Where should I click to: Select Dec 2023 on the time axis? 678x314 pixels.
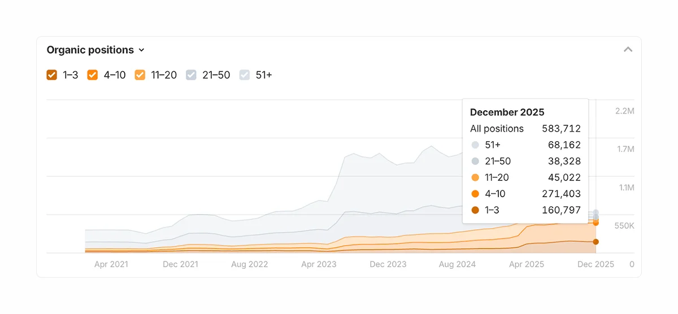click(x=388, y=264)
